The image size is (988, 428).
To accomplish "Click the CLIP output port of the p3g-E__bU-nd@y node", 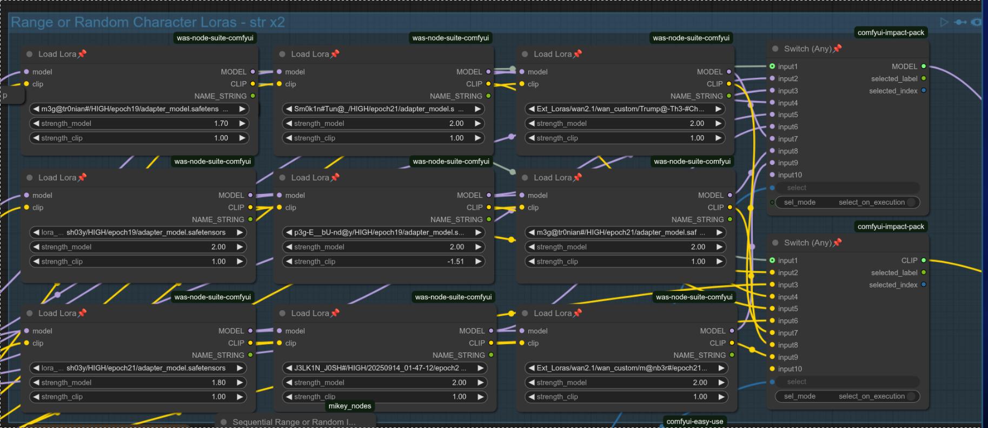I will point(489,208).
